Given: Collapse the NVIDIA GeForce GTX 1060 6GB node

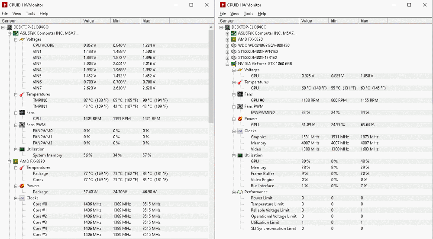Looking at the screenshot, I should tap(227, 64).
